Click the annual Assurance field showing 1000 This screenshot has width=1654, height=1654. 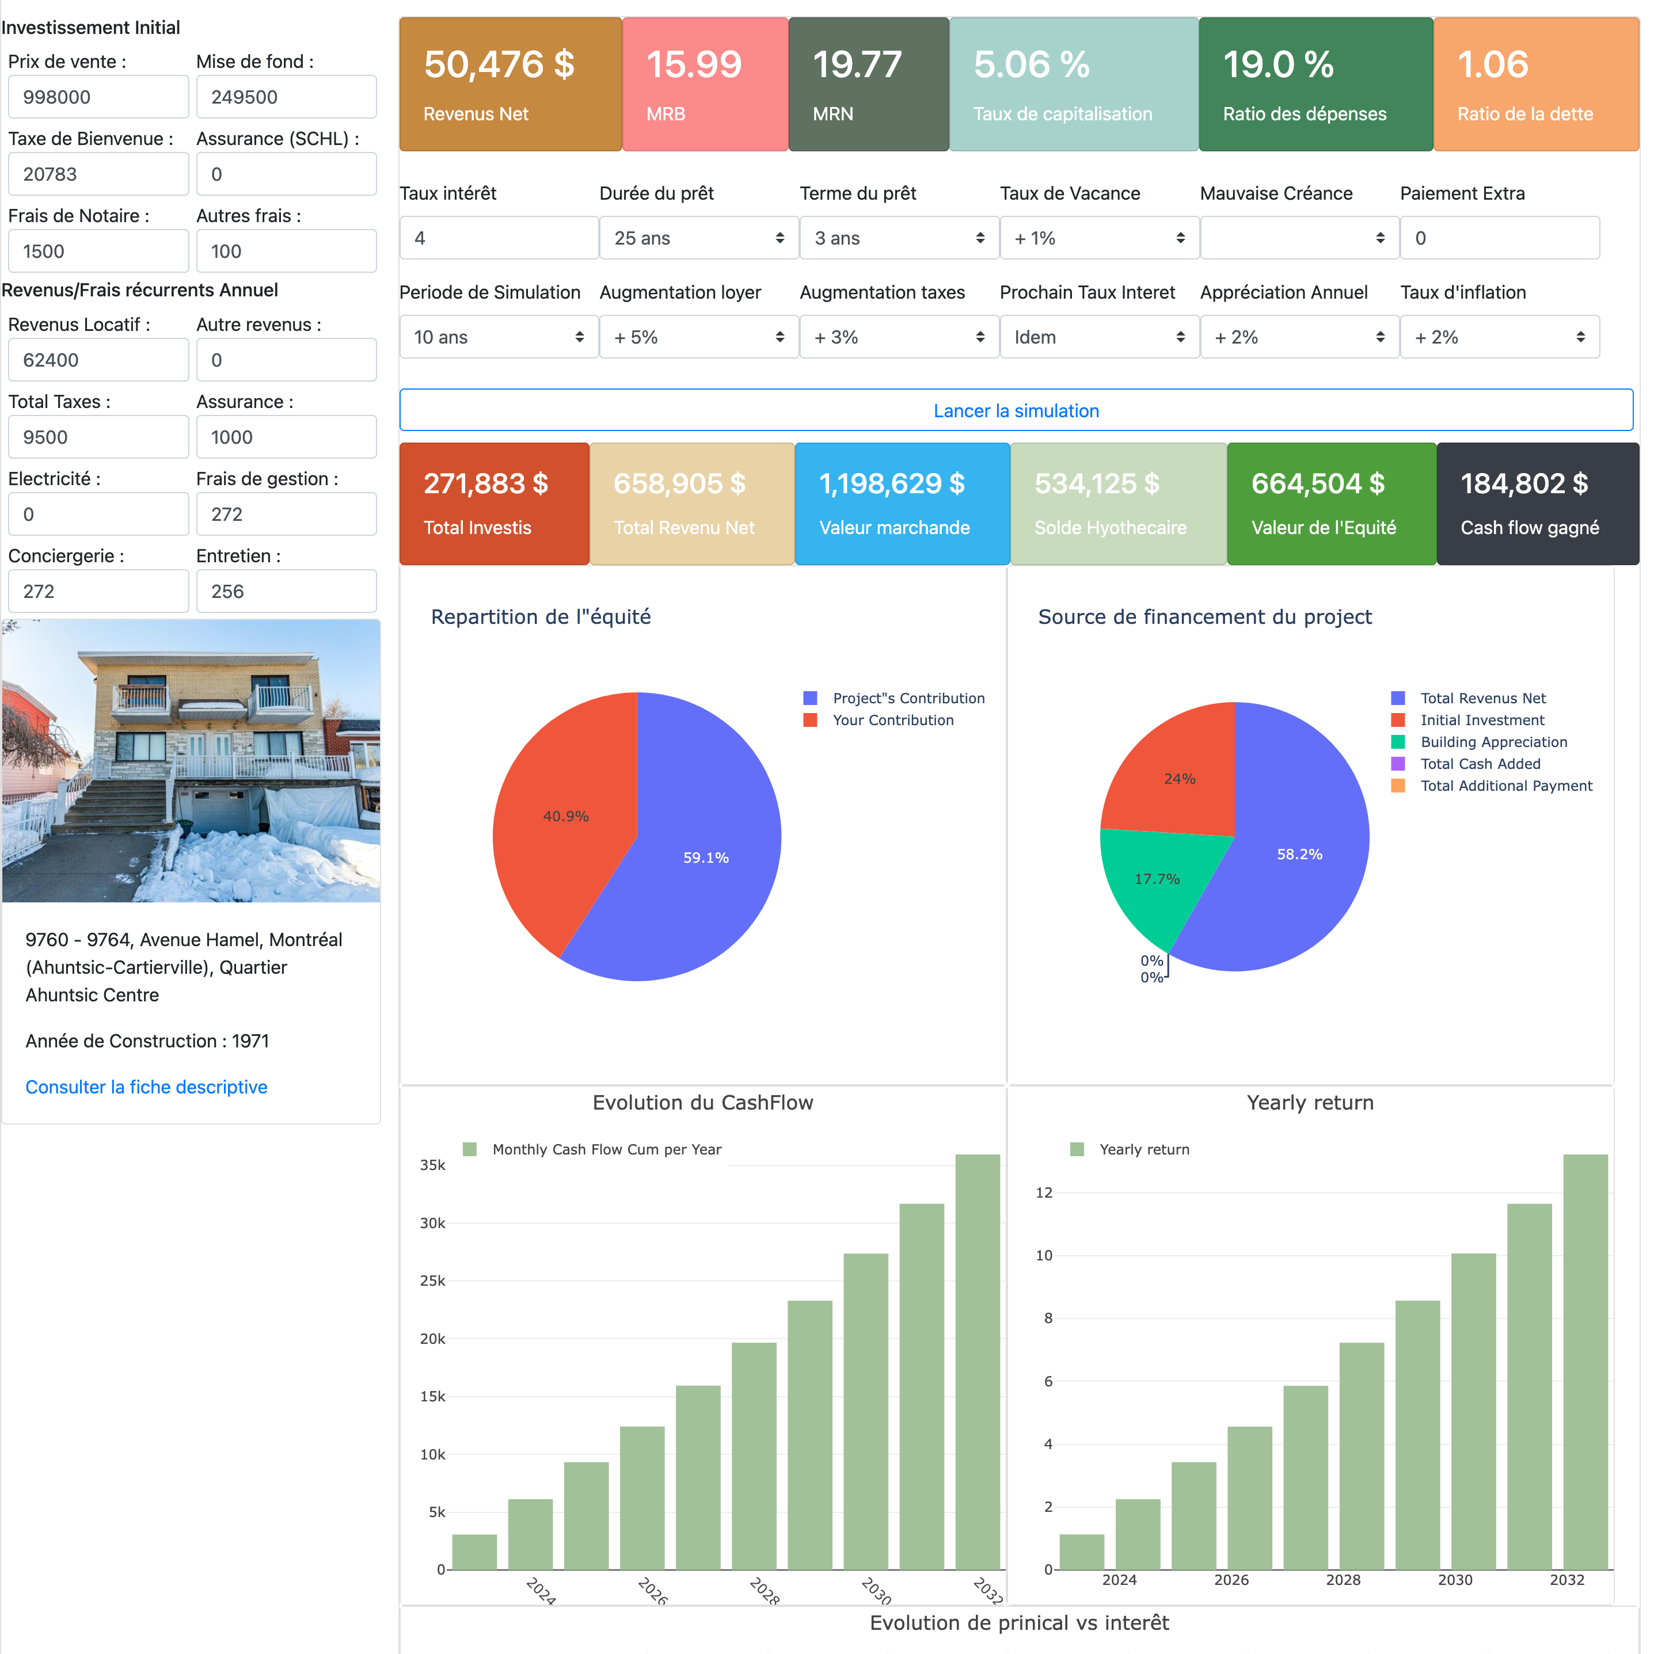click(286, 437)
